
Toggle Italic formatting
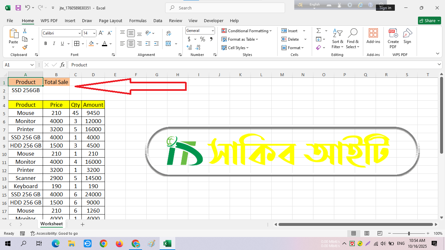(x=54, y=44)
